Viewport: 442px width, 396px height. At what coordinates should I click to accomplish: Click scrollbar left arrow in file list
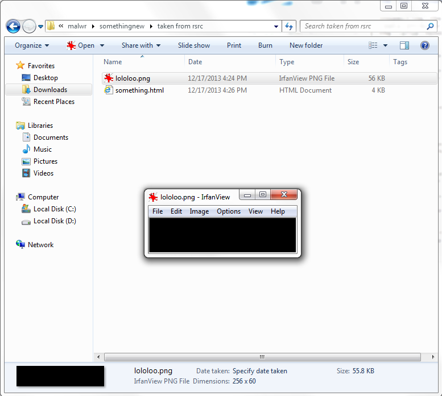coord(98,357)
